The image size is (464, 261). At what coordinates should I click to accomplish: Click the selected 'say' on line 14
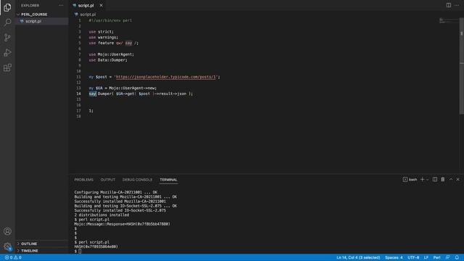(92, 94)
